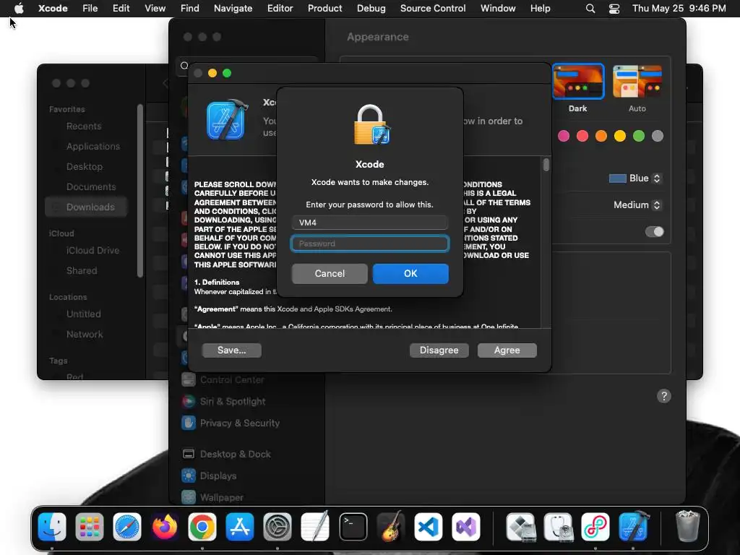This screenshot has height=555, width=740.
Task: Click Agree on the license agreement
Action: [507, 350]
